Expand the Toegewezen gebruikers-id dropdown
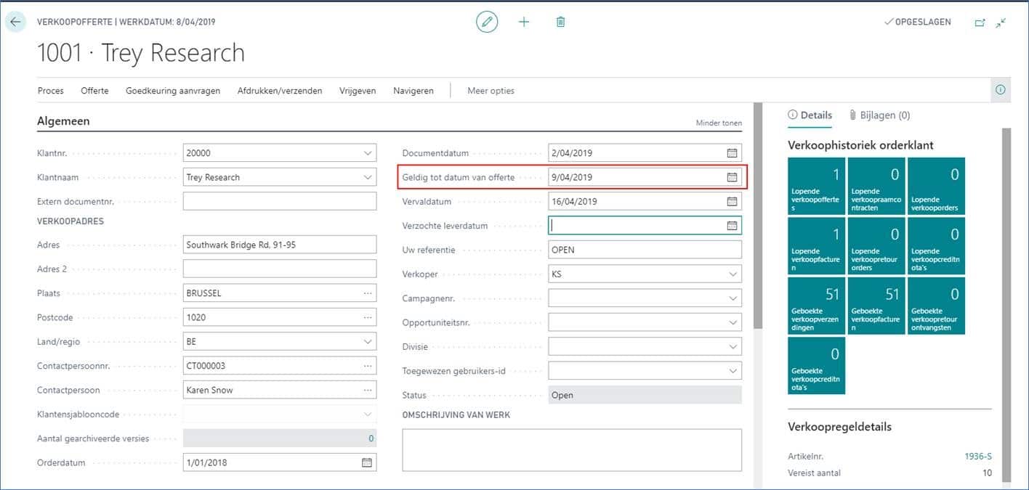Screen dimensions: 1029x490 coord(733,371)
